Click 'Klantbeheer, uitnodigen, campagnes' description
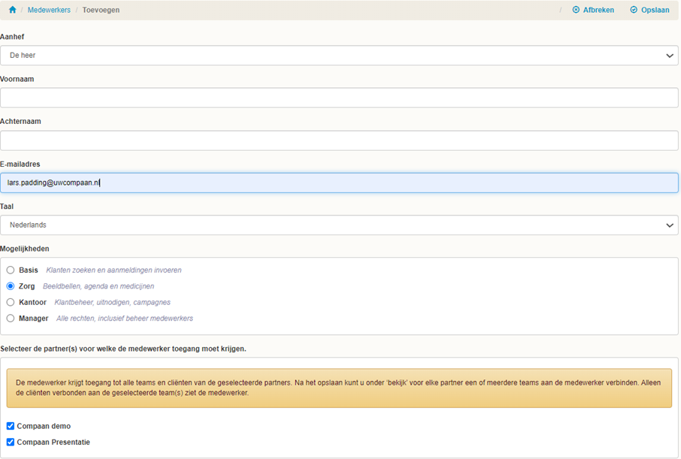 pyautogui.click(x=113, y=303)
